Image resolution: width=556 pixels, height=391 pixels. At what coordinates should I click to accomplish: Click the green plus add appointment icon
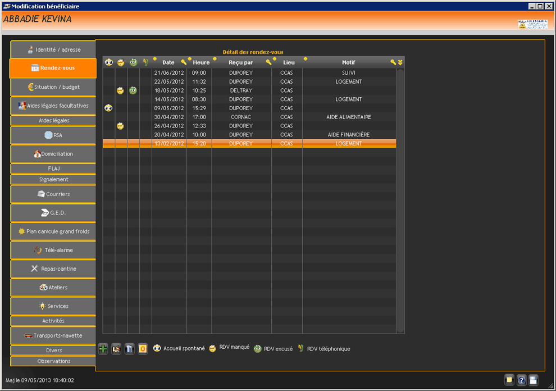click(103, 349)
